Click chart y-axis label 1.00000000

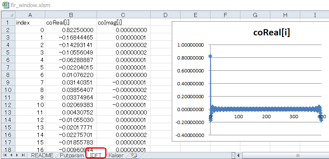tap(191, 45)
